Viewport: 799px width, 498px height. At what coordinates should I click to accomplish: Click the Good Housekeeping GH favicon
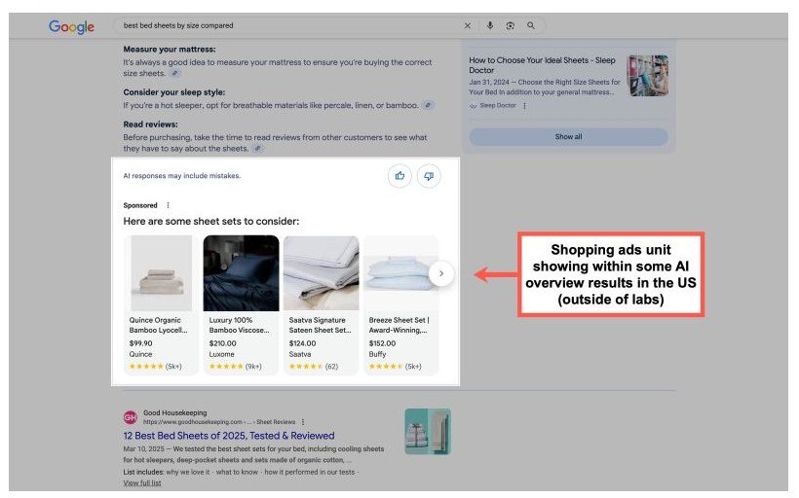(131, 417)
